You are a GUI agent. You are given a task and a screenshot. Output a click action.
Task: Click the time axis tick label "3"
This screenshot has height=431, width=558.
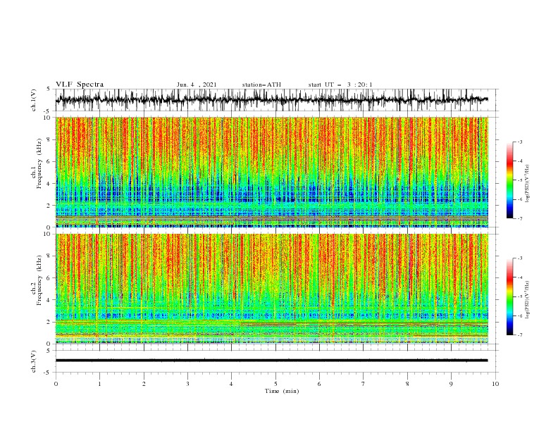tap(187, 384)
